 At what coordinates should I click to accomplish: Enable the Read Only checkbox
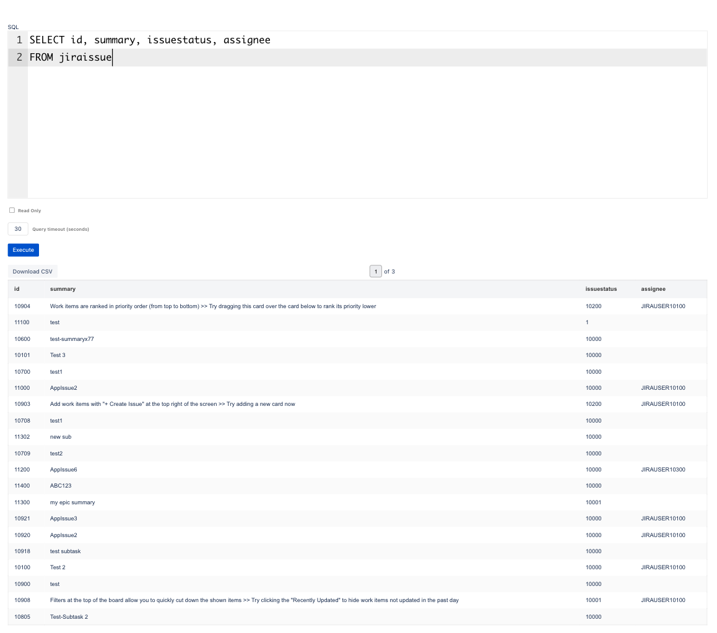12,210
